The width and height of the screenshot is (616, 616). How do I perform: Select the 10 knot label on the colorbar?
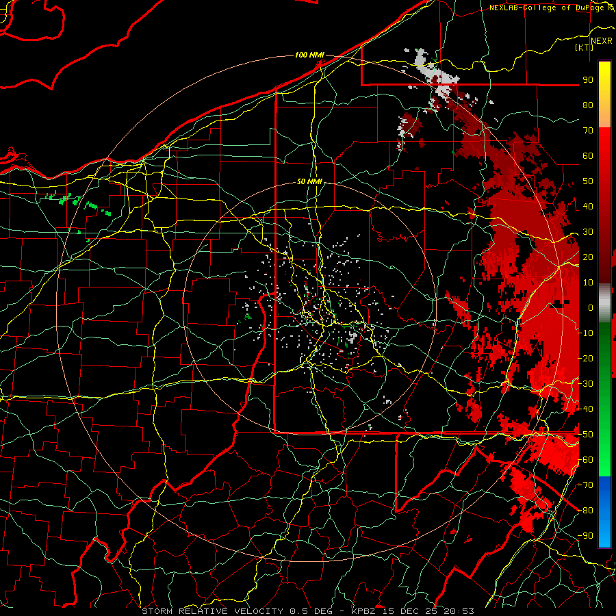pos(588,283)
